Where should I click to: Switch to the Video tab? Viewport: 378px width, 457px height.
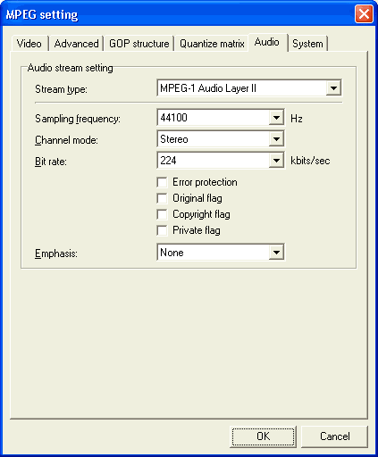pyautogui.click(x=29, y=44)
